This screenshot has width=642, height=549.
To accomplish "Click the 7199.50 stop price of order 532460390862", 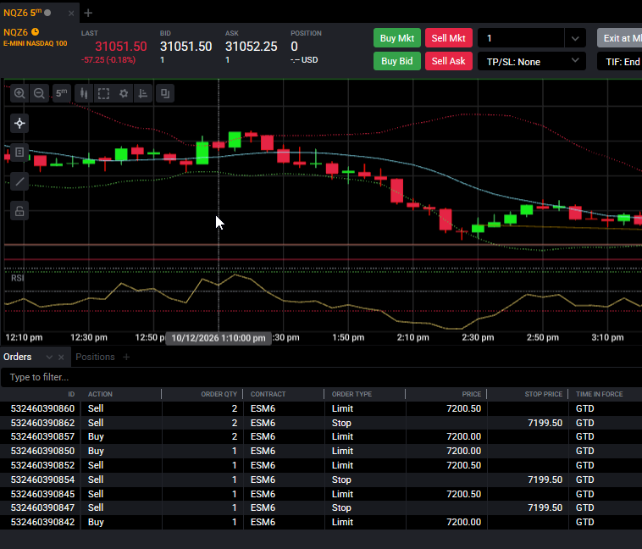I will coord(545,423).
